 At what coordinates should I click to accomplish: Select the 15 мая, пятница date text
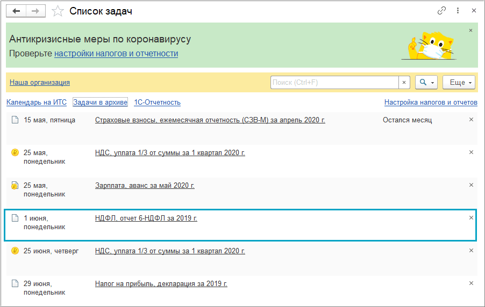click(x=49, y=120)
